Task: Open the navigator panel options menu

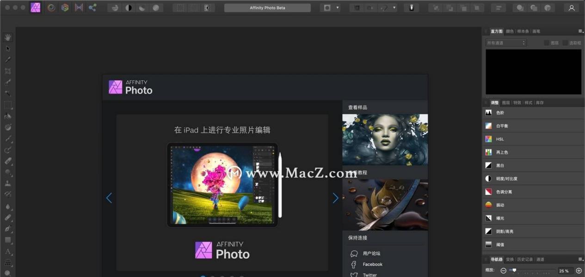Action: pos(580,259)
